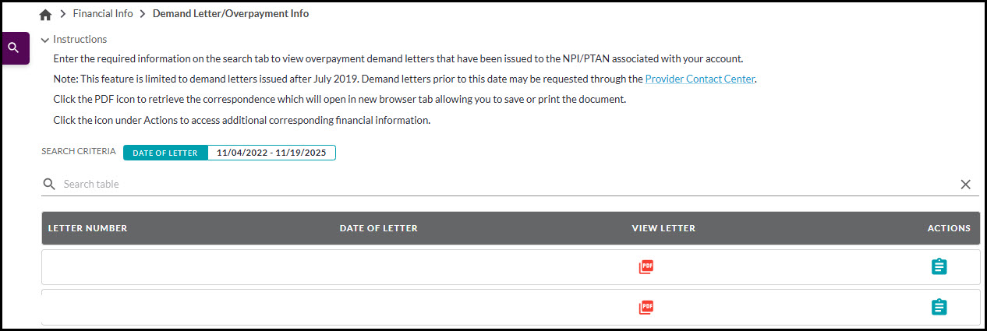Click the View Letter column header
Viewport: 987px width, 331px height.
point(663,228)
